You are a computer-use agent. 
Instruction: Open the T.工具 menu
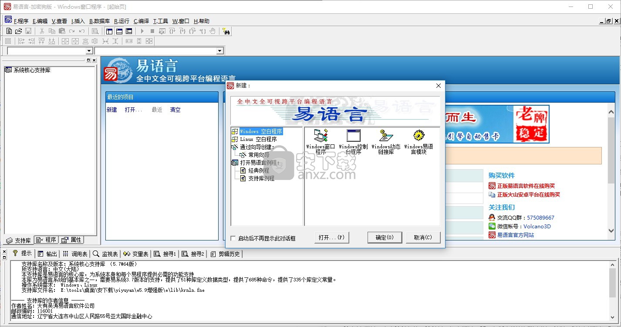pyautogui.click(x=161, y=21)
